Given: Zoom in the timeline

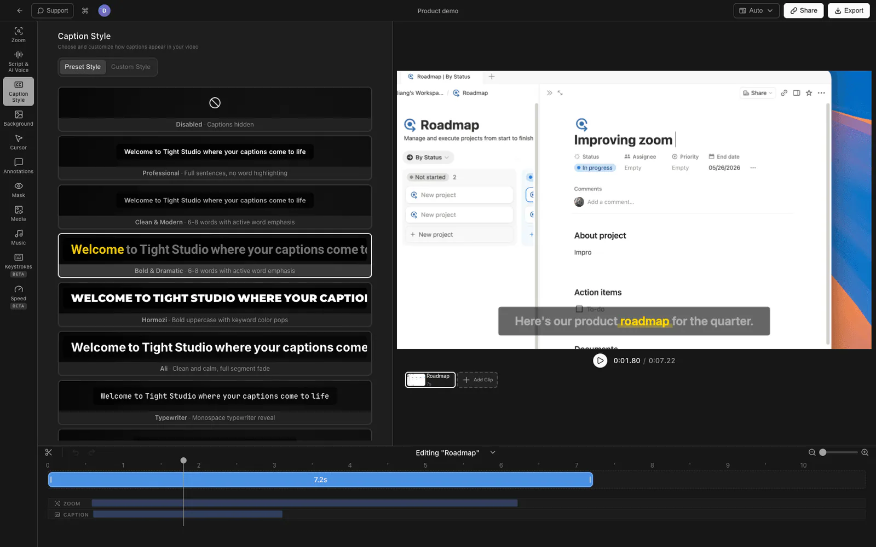Looking at the screenshot, I should (865, 452).
